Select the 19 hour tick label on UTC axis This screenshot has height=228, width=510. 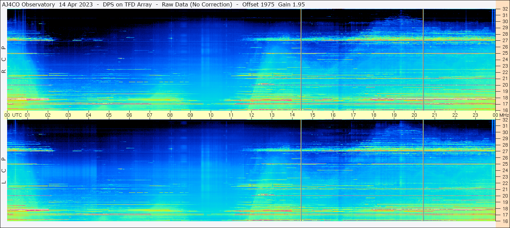click(394, 115)
